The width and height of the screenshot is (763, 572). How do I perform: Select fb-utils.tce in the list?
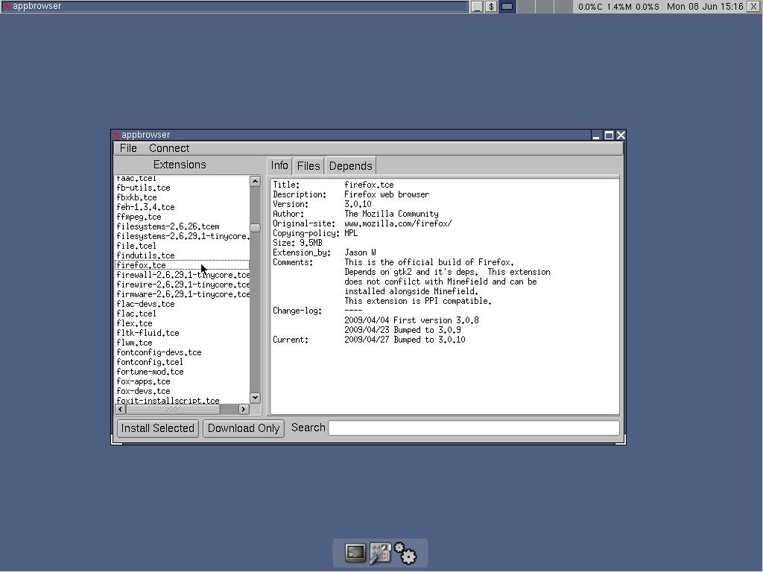point(182,188)
